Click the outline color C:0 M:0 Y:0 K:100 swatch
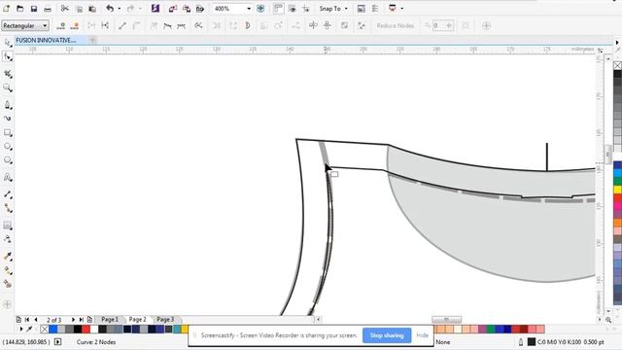 (x=532, y=341)
